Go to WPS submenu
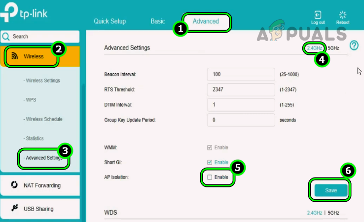 click(x=30, y=100)
